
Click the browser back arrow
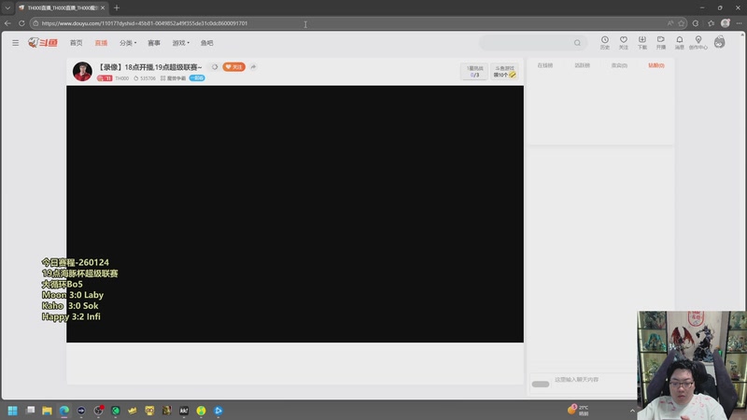[x=7, y=22]
